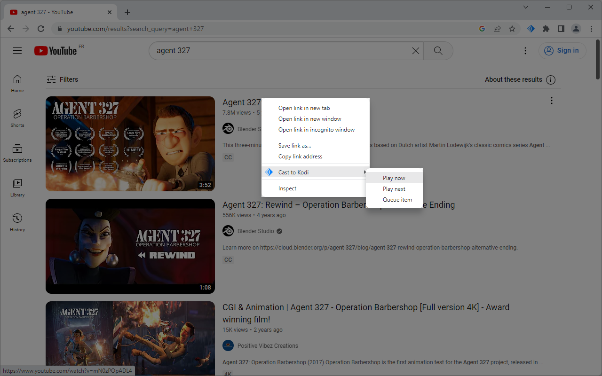Open Positive Vibez Creations channel
The height and width of the screenshot is (376, 602).
pos(268,346)
